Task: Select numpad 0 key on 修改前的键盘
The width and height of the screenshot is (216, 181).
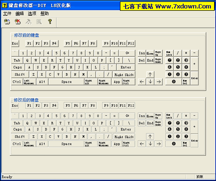Action: (174, 82)
